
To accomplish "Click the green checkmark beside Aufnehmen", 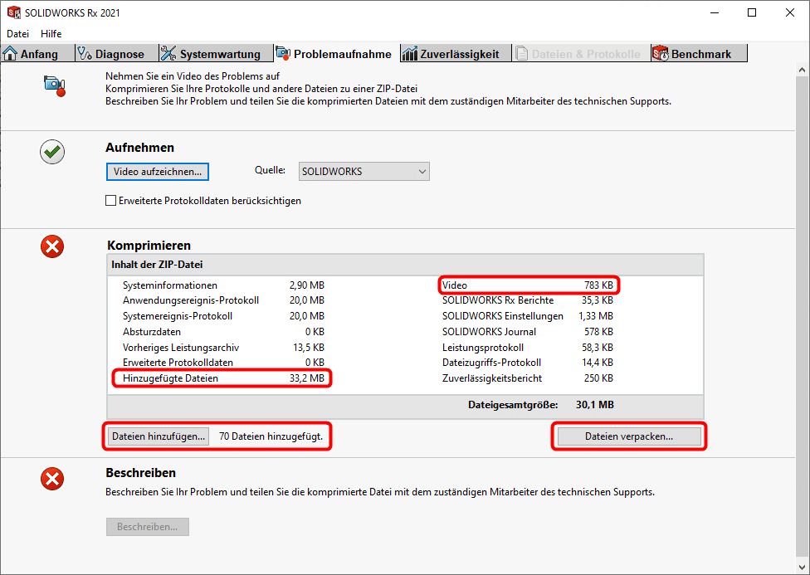I will tap(52, 151).
